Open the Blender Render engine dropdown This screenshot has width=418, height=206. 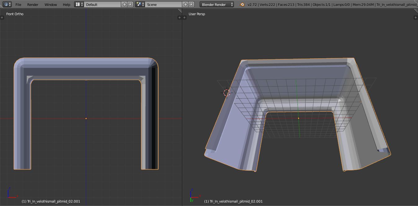(217, 4)
